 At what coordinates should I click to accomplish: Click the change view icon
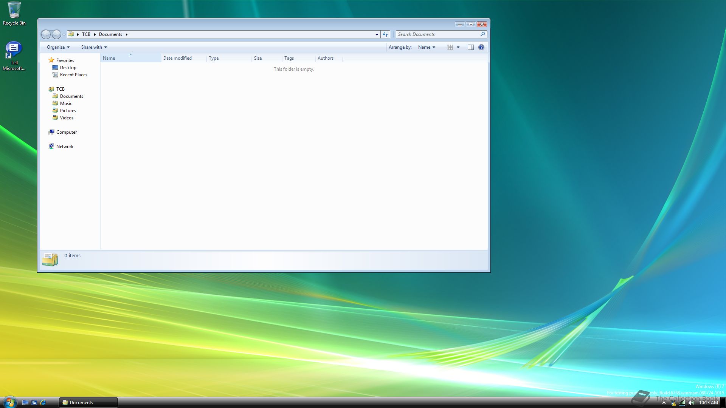[450, 47]
